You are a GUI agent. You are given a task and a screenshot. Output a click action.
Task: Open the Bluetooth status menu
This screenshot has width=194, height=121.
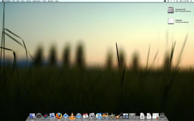172,1
